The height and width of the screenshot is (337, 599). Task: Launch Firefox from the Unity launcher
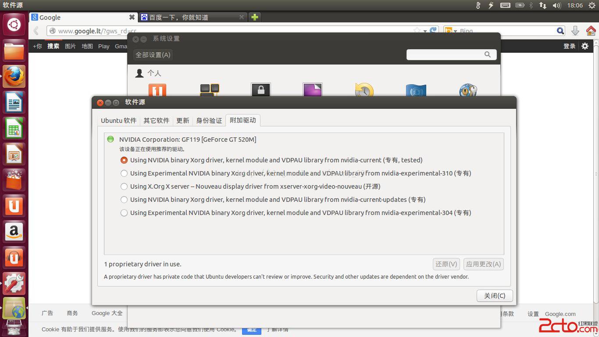[x=14, y=77]
